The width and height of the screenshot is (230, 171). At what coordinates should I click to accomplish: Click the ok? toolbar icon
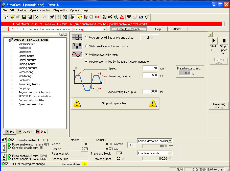(x=110, y=17)
